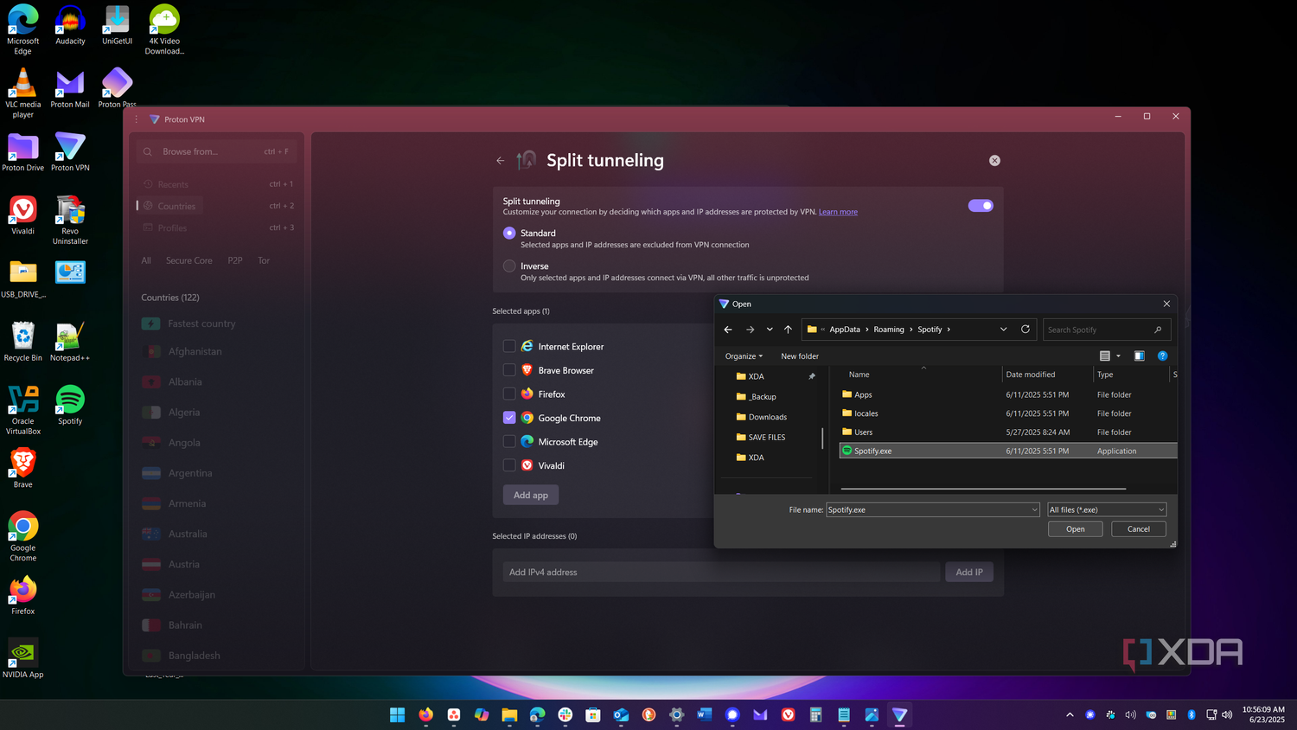The height and width of the screenshot is (730, 1297).
Task: Click the Add IPv4 address field
Action: coord(721,572)
